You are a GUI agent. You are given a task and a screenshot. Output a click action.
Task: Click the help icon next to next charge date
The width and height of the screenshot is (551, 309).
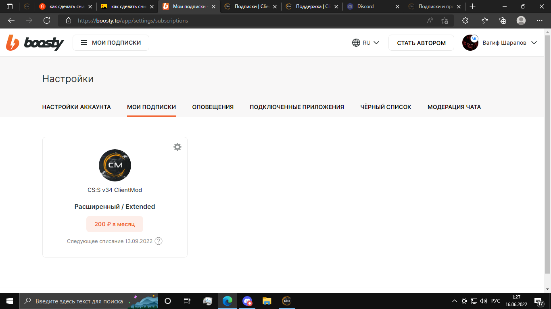click(x=159, y=241)
